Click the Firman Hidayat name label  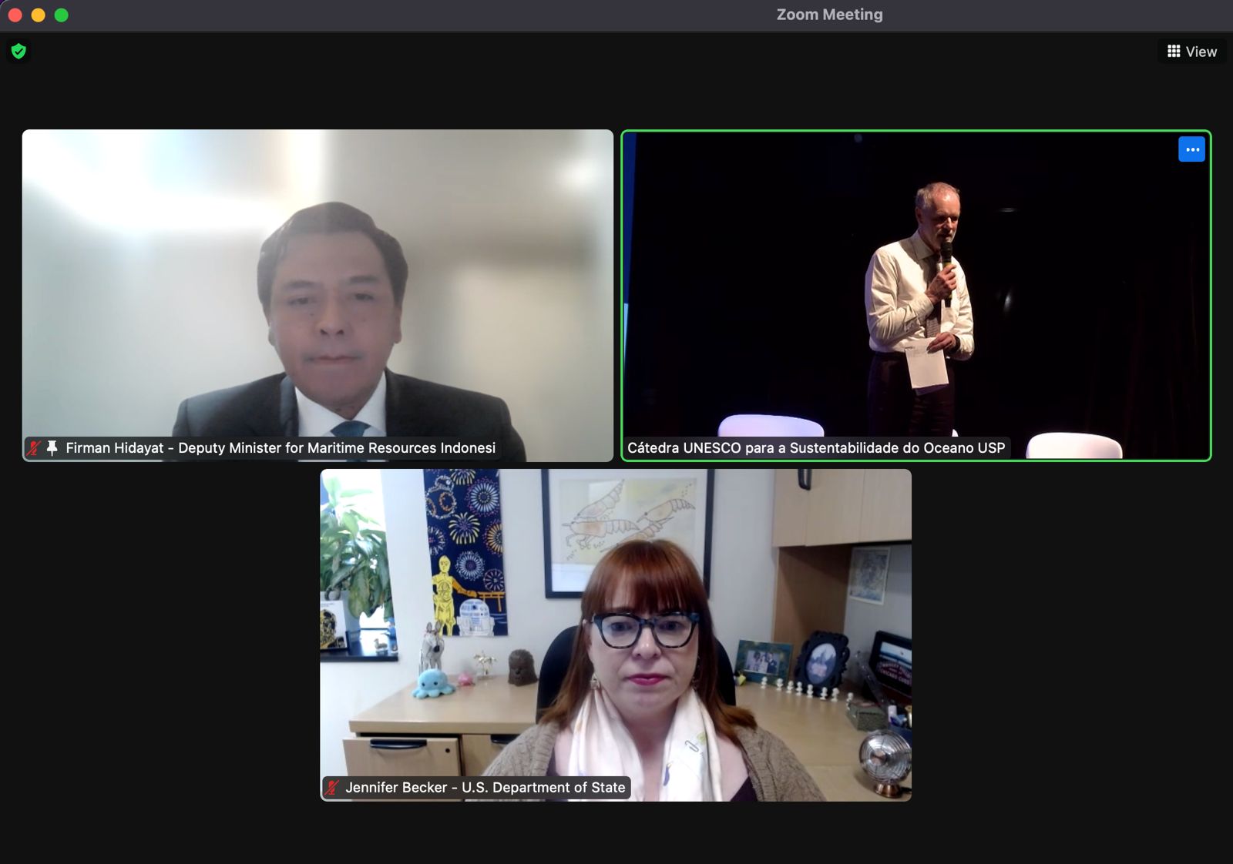pyautogui.click(x=280, y=448)
